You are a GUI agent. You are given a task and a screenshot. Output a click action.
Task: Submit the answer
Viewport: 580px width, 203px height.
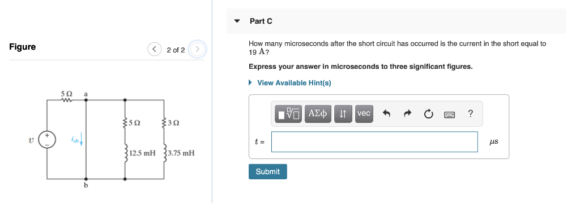tap(268, 171)
